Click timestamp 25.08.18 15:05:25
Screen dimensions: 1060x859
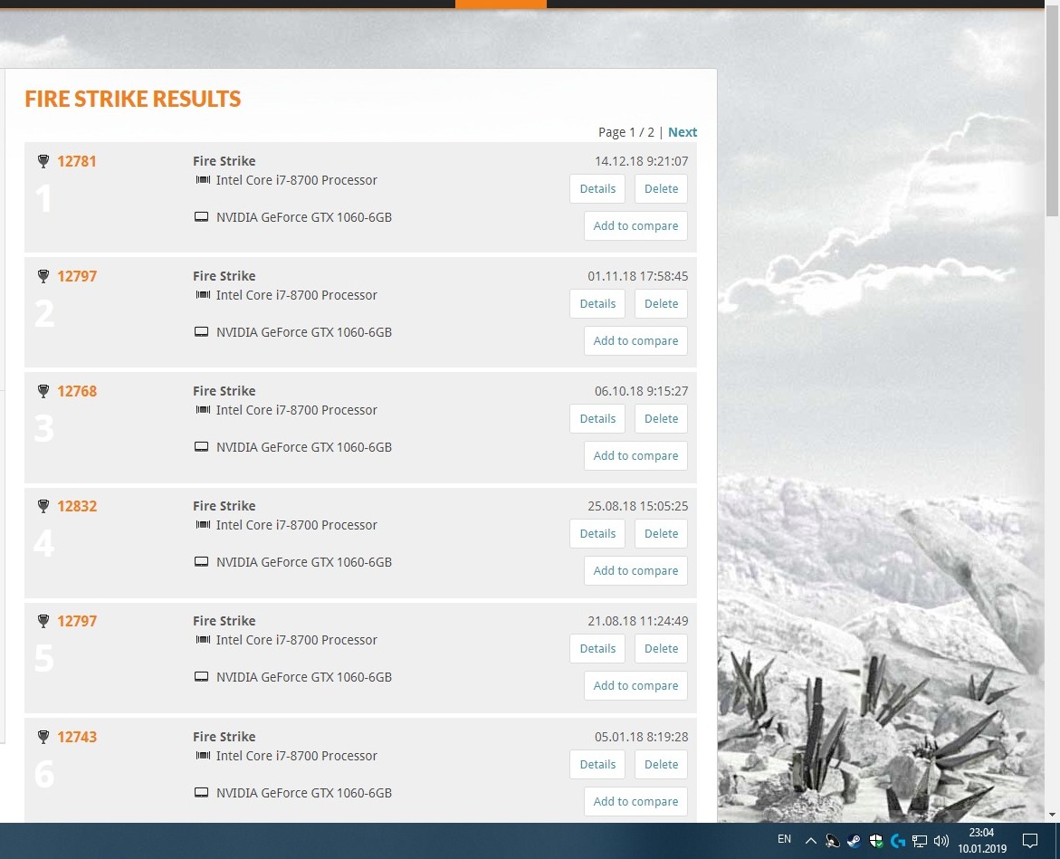pyautogui.click(x=637, y=506)
